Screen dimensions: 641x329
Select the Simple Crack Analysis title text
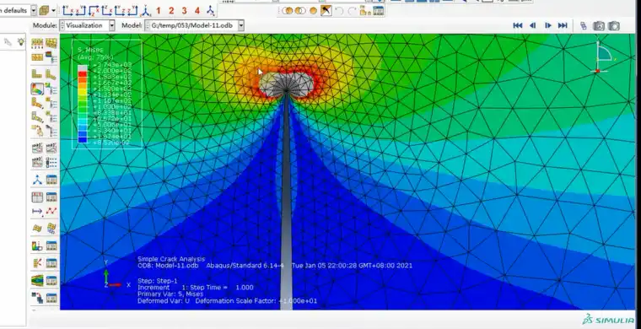(171, 259)
